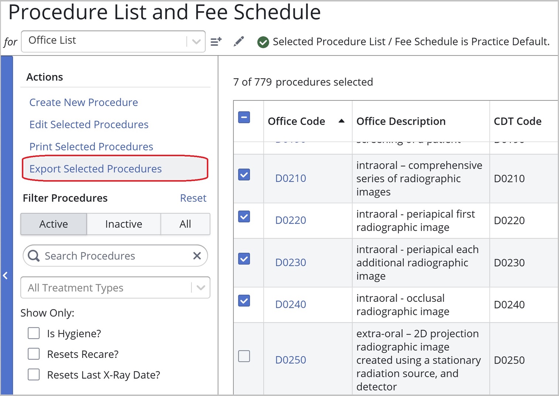The width and height of the screenshot is (559, 396).
Task: Uncheck the D0210 procedure row
Action: [244, 174]
